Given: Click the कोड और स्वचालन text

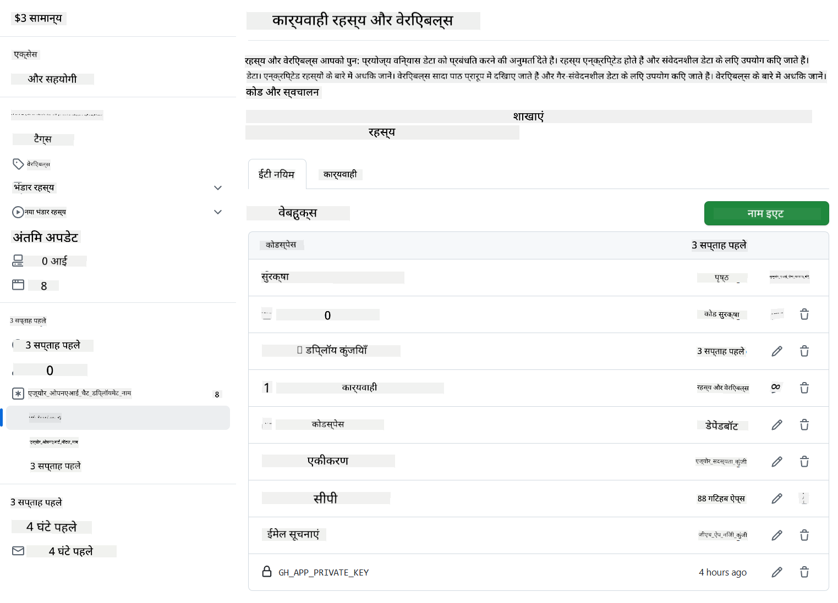Looking at the screenshot, I should [283, 92].
